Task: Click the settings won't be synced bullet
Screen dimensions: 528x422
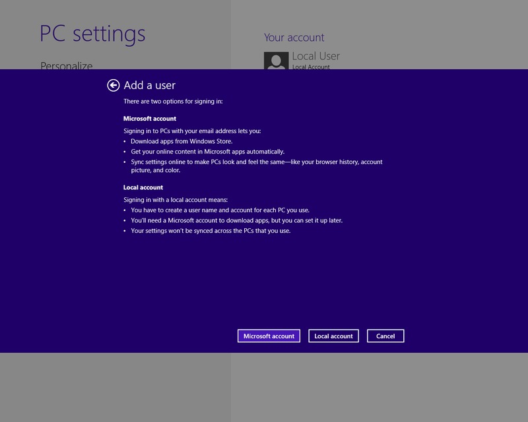Action: coord(211,231)
